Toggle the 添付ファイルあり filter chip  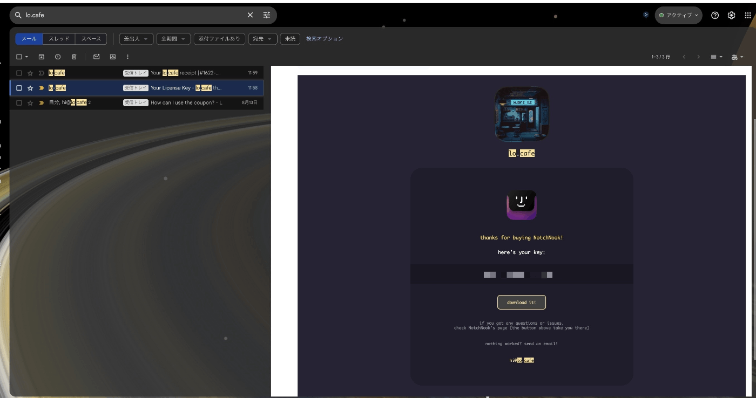[x=219, y=39]
